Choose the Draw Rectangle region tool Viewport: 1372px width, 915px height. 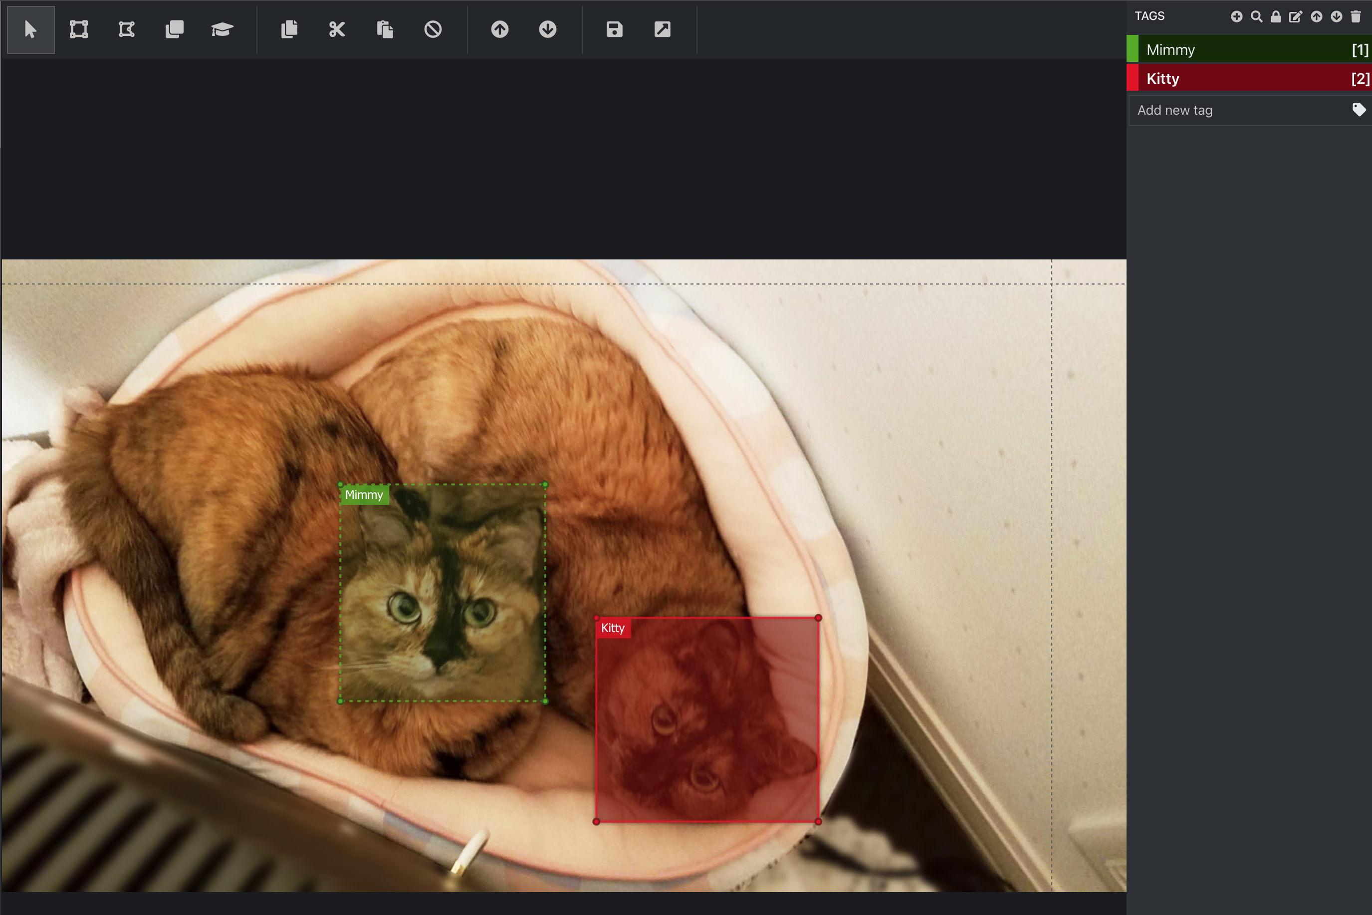[78, 29]
